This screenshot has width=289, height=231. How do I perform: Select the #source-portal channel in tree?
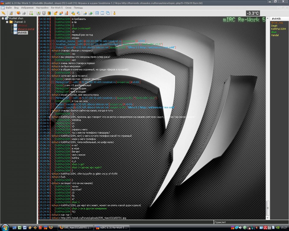(x=26, y=29)
